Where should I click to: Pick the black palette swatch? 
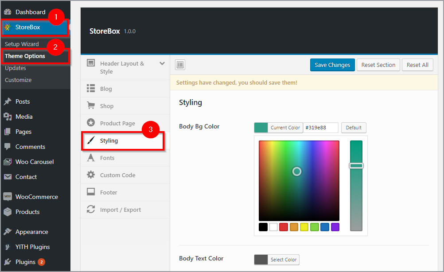(x=263, y=227)
